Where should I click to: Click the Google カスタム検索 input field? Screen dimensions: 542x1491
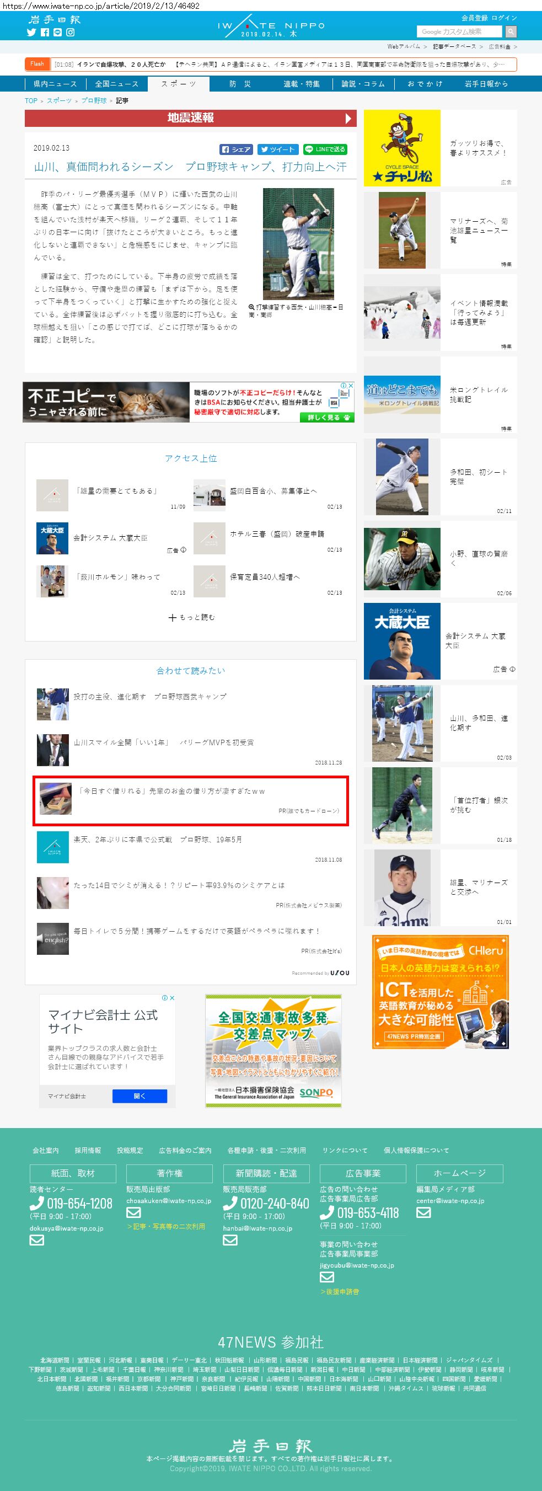(459, 31)
